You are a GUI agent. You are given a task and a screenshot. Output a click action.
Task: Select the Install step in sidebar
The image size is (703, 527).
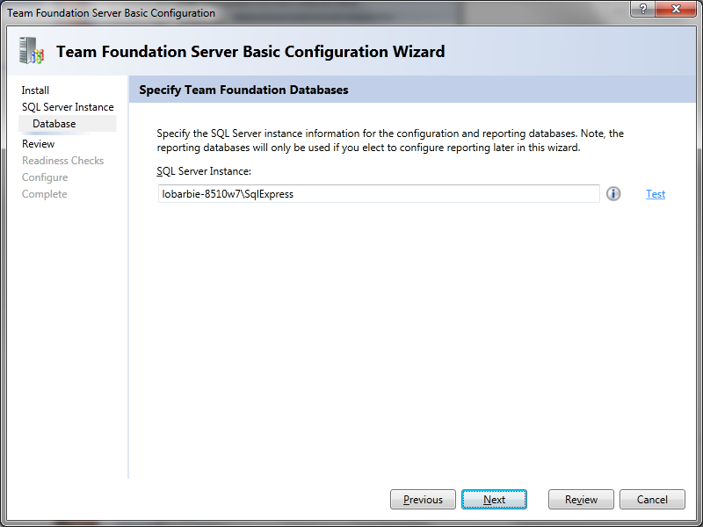[35, 90]
